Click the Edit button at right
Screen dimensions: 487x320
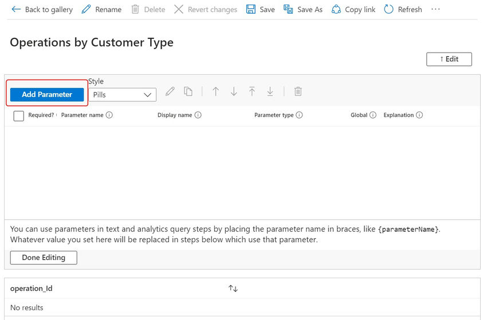(x=449, y=59)
